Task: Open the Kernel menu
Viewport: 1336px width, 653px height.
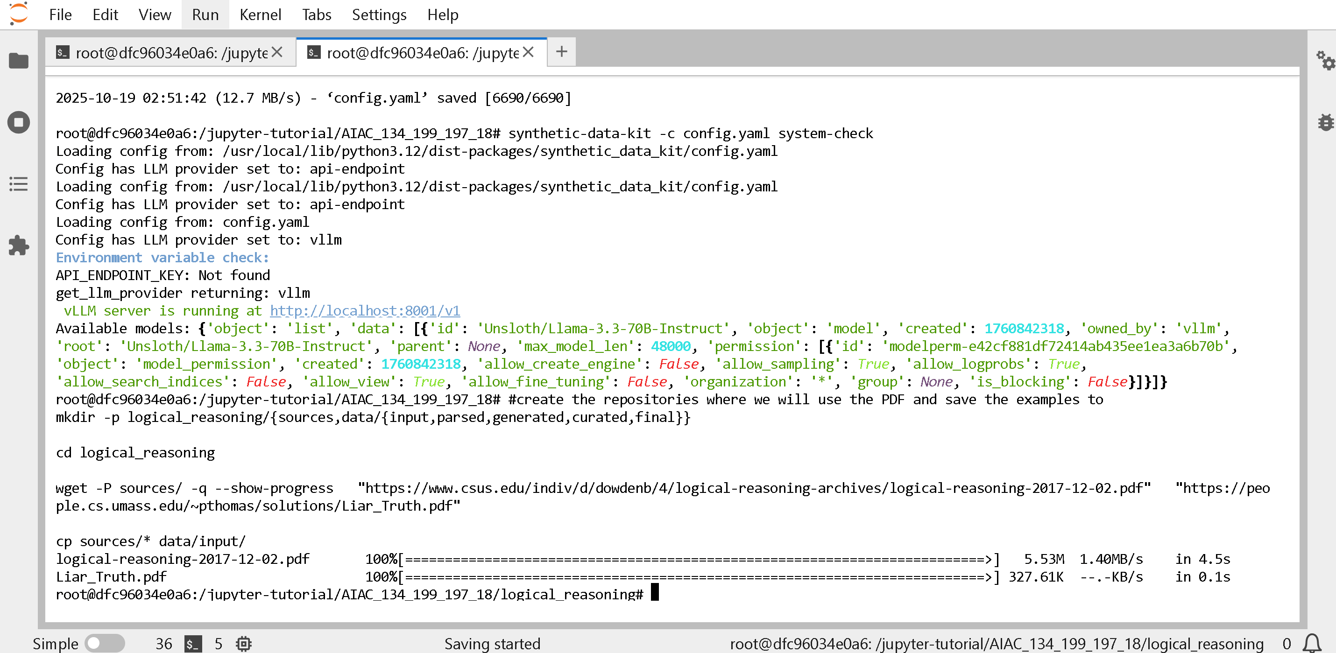Action: click(x=260, y=14)
